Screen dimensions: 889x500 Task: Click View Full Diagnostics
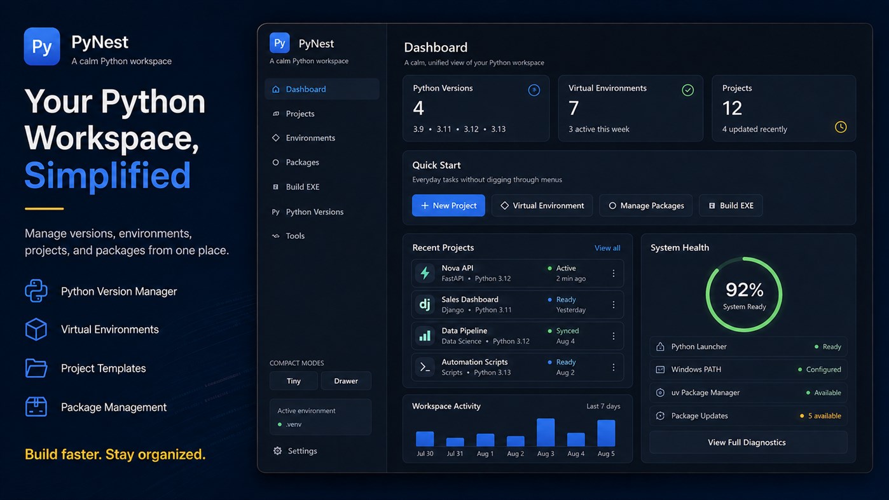click(748, 442)
